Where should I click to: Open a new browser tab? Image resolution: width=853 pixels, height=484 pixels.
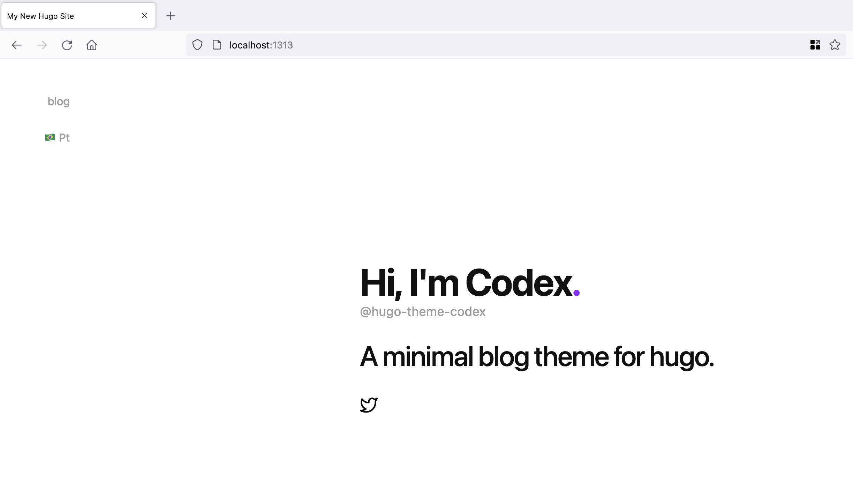tap(171, 16)
